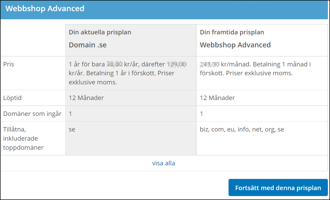Click the Domain .se plan name
Screen dimensions: 330x200
pyautogui.click(x=88, y=45)
